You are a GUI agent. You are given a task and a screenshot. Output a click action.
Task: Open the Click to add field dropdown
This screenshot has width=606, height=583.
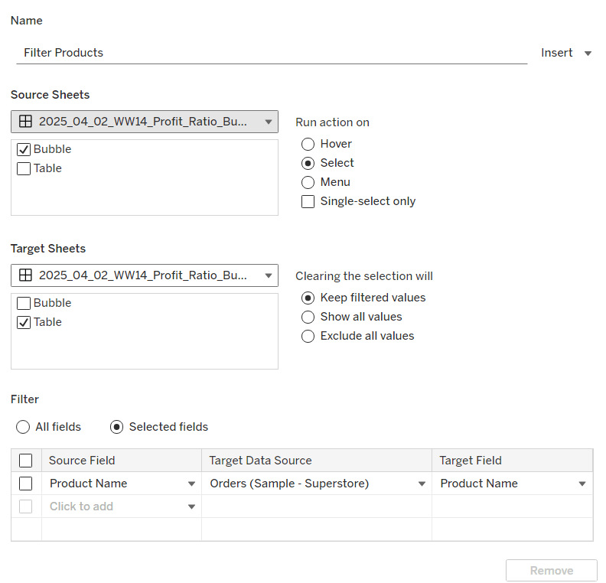point(191,506)
